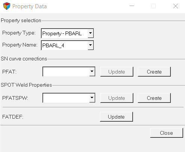Click Update in the SPOT Weld Properties row
The width and height of the screenshot is (185, 152).
pos(116,98)
